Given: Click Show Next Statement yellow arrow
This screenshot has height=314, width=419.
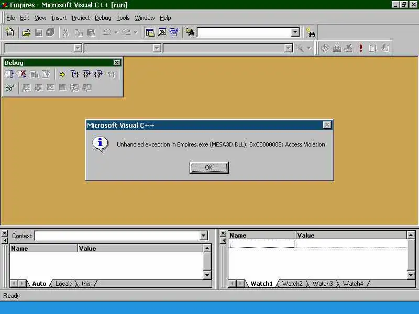Looking at the screenshot, I should point(62,74).
